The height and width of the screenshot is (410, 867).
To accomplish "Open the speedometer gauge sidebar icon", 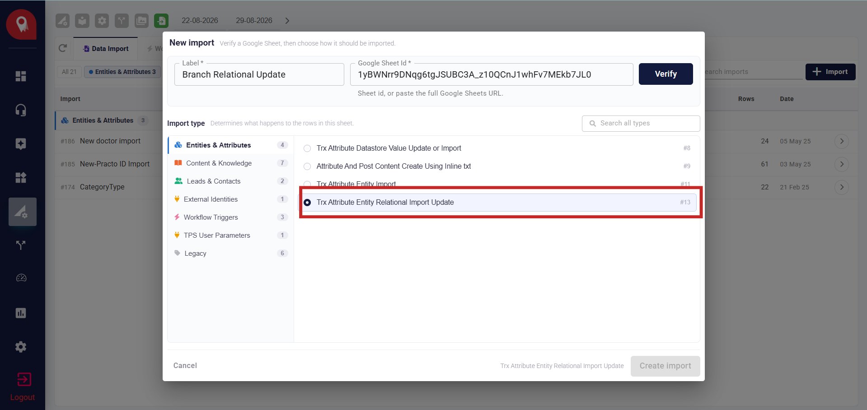I will pyautogui.click(x=21, y=278).
